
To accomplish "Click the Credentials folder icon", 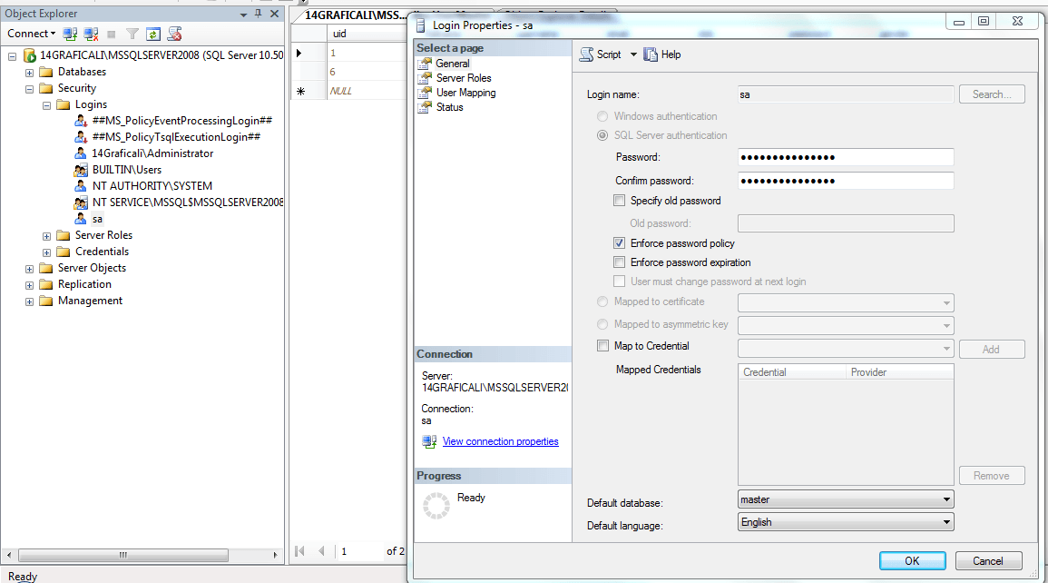I will pyautogui.click(x=64, y=252).
